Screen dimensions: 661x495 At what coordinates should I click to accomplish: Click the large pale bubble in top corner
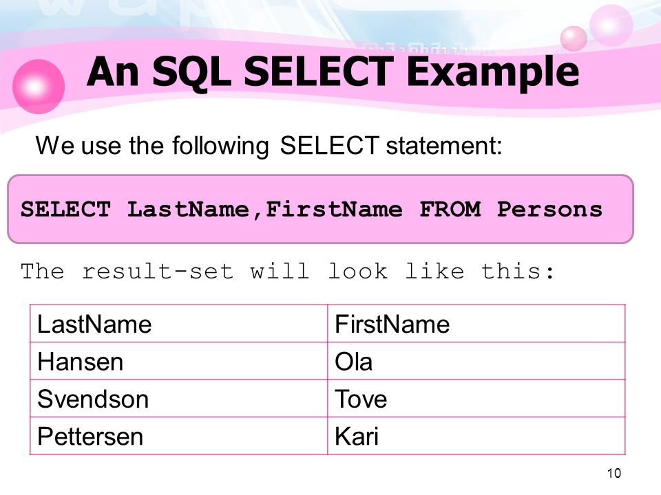click(x=611, y=25)
